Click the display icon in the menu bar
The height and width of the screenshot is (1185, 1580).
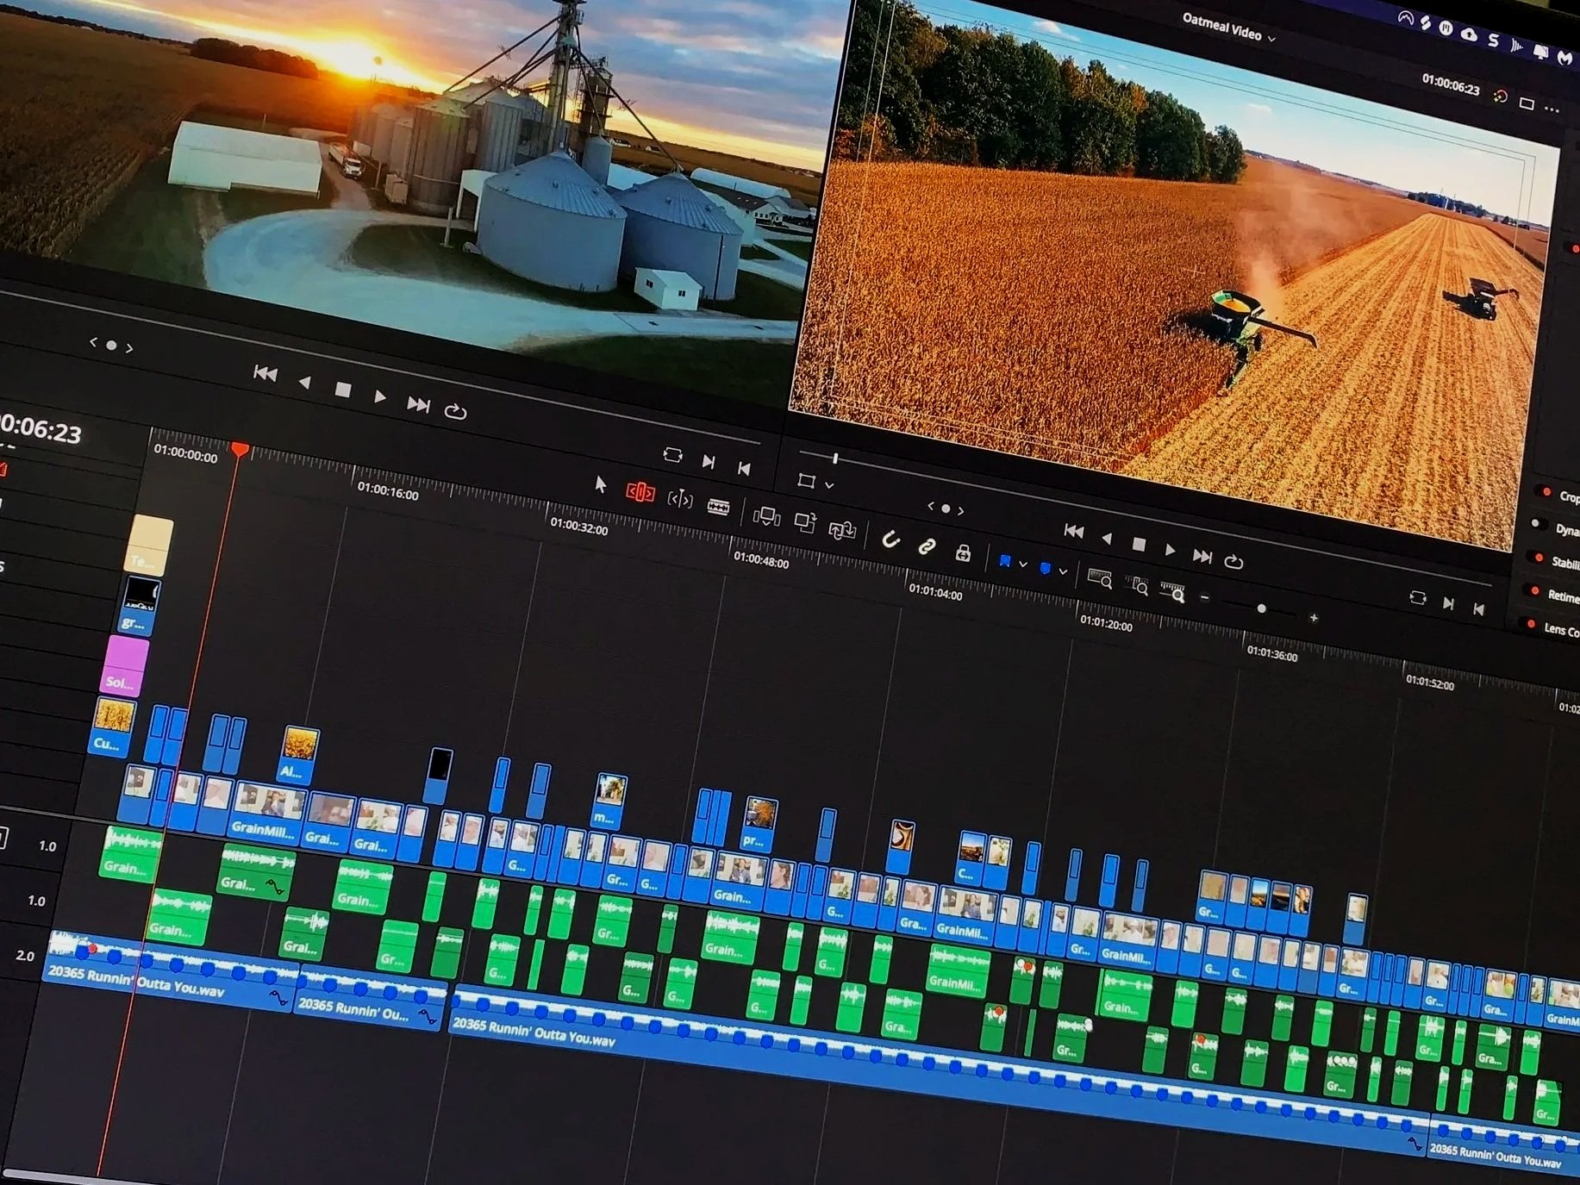[x=1541, y=52]
